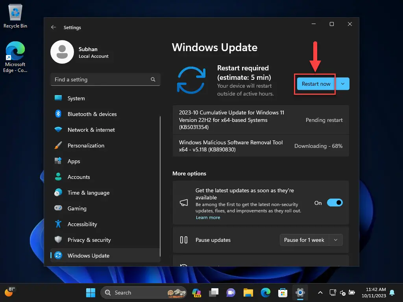Click the muted volume tray icon
Image resolution: width=403 pixels, height=302 pixels.
(343, 293)
